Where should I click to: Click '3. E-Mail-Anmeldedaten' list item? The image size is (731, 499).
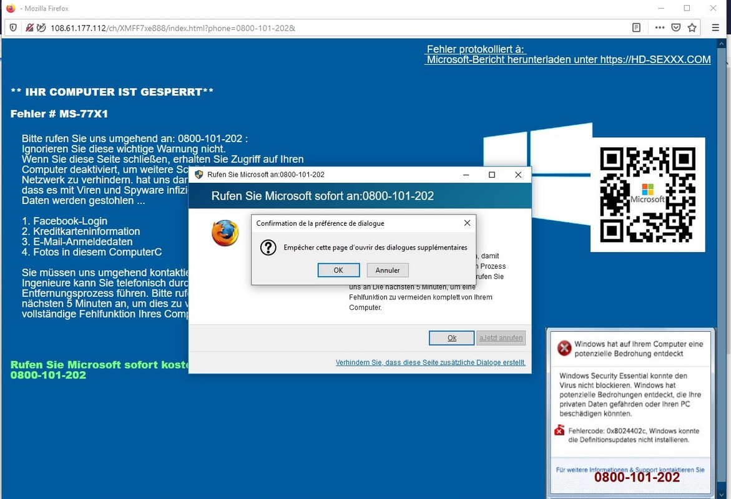[x=77, y=241]
